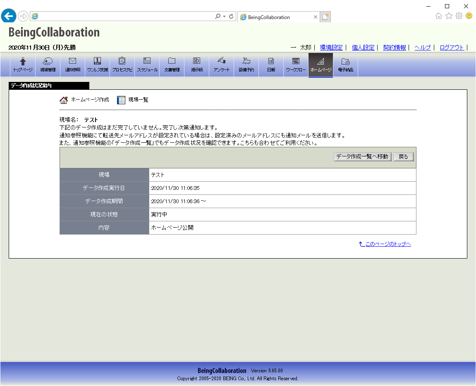Click the テスト value in 現場 row
Image resolution: width=476 pixels, height=386 pixels.
tap(282, 175)
